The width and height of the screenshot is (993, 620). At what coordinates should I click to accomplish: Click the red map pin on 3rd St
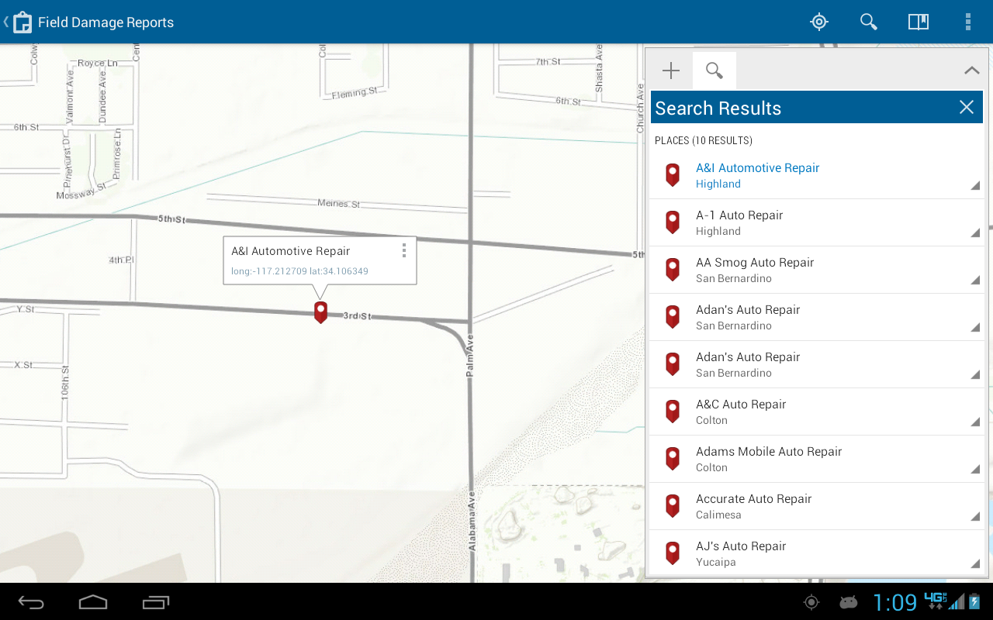tap(320, 312)
